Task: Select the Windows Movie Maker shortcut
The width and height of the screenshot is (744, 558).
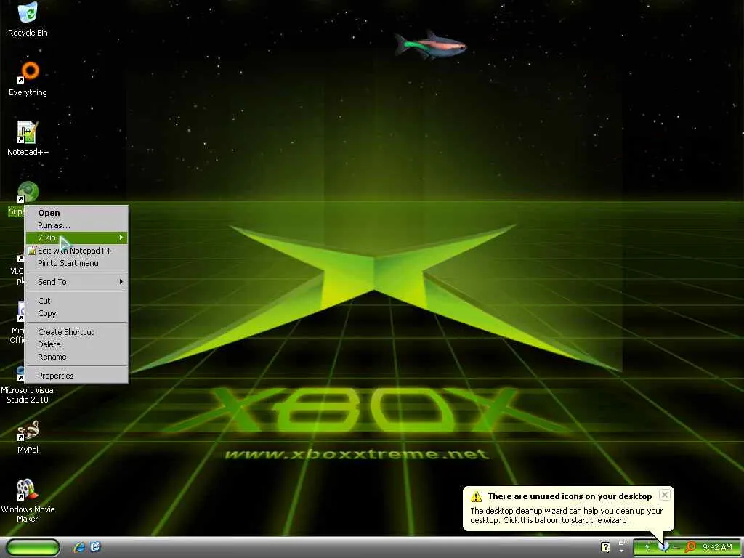Action: [x=28, y=501]
